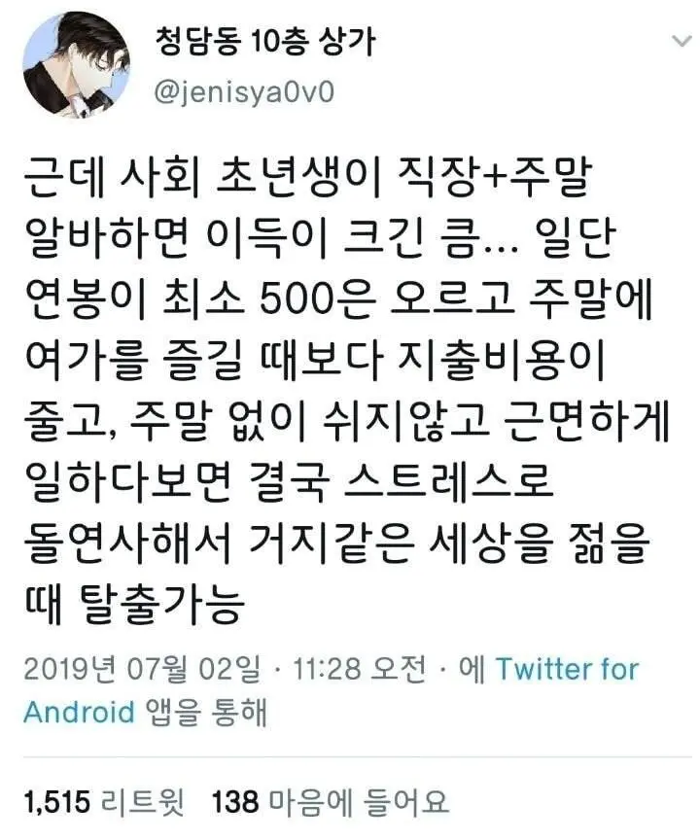Viewport: 700px width, 840px height.
Task: Follow the blue "Android" link text
Action: [x=79, y=713]
